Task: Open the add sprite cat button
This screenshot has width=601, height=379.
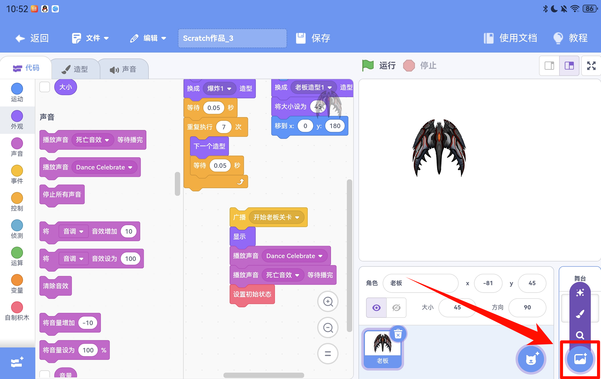Action: (531, 359)
